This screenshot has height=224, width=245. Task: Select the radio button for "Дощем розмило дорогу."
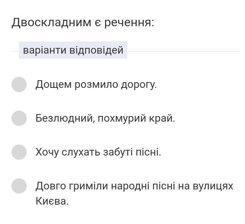19,84
